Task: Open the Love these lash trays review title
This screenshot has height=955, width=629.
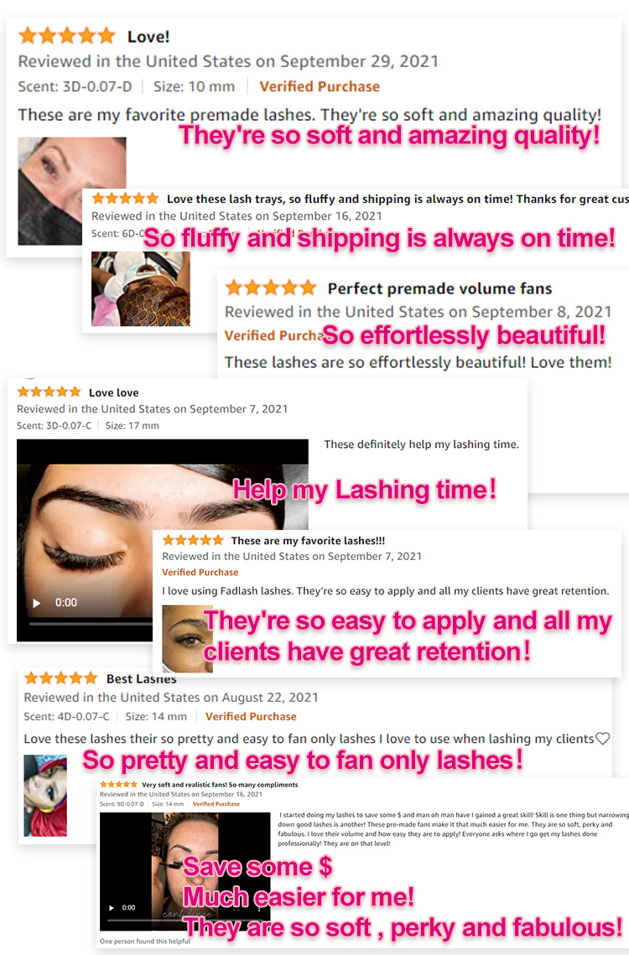Action: click(398, 200)
